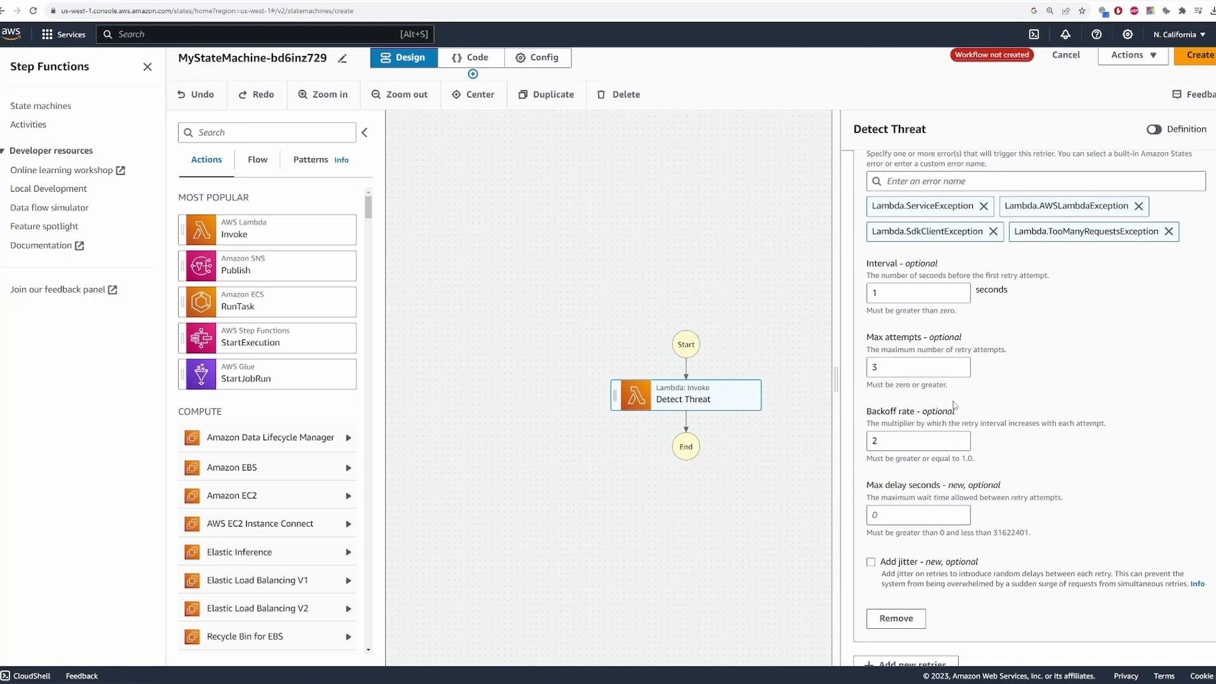Click the Remove retrier button
Screen dimensions: 1216x684
tap(896, 619)
